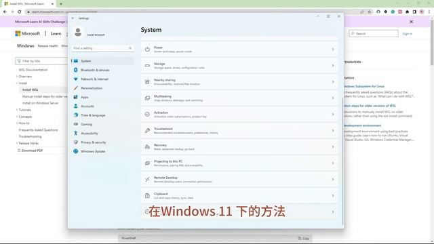The width and height of the screenshot is (434, 244).
Task: Click the Accounts person icon
Action: click(75, 106)
